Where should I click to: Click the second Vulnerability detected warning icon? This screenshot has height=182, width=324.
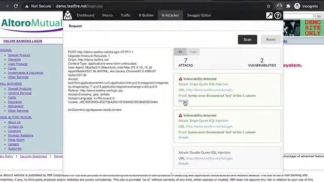click(x=180, y=115)
